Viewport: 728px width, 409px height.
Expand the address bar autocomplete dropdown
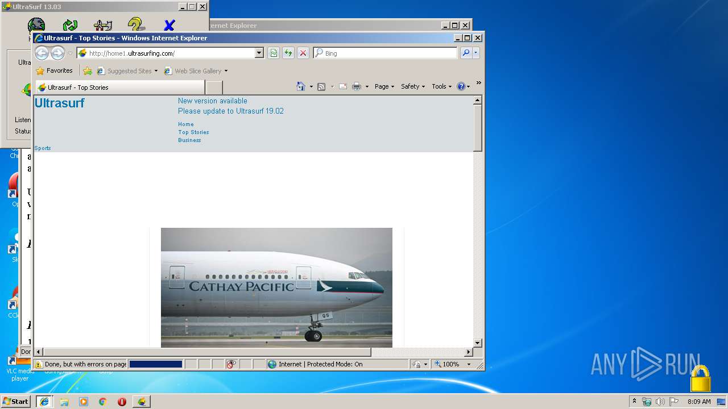tap(259, 53)
